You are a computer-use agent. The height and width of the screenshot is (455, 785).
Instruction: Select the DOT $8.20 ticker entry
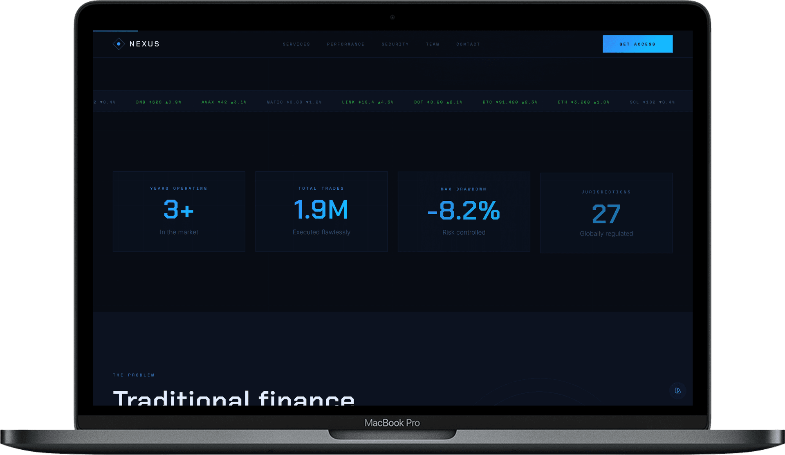[x=438, y=102]
